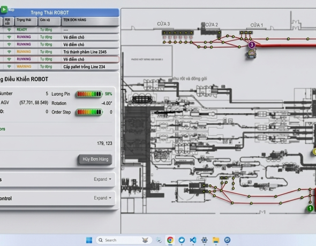Open the Windows Start menu
This screenshot has width=316, height=246.
point(89,240)
